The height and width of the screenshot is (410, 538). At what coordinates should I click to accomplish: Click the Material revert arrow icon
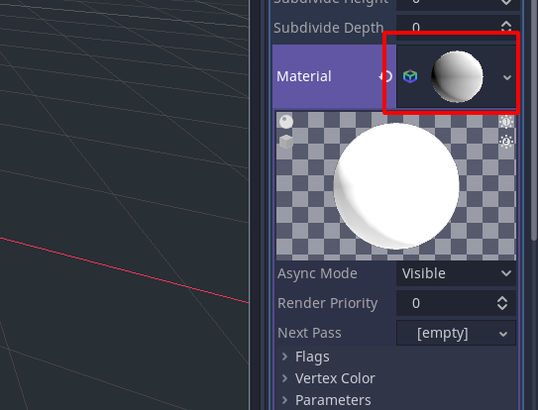coord(385,76)
